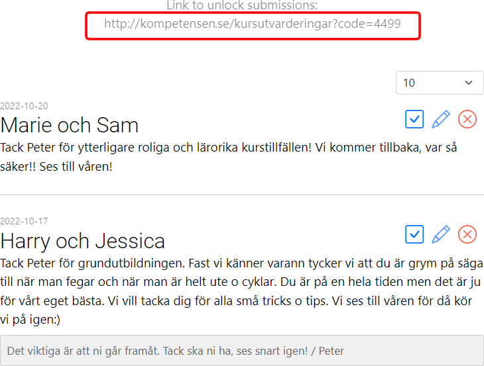The image size is (484, 366).
Task: Click the words 'Ses till våren!' in Marie's review
Action: [x=76, y=166]
